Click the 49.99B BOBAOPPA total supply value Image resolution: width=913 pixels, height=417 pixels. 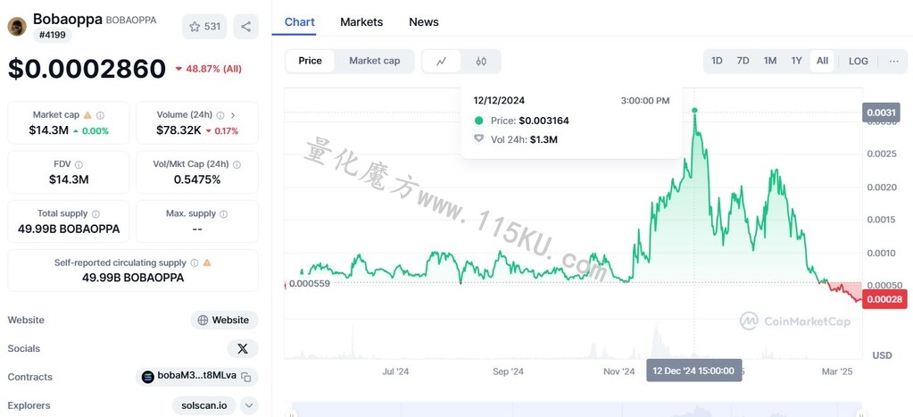tap(69, 229)
